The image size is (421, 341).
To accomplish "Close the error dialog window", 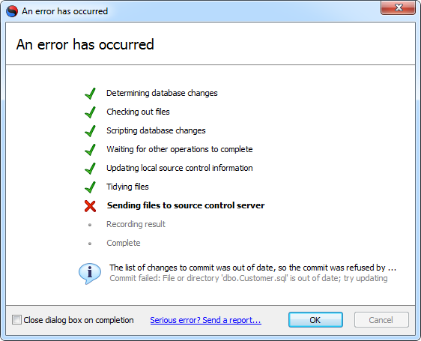I will tap(399, 7).
